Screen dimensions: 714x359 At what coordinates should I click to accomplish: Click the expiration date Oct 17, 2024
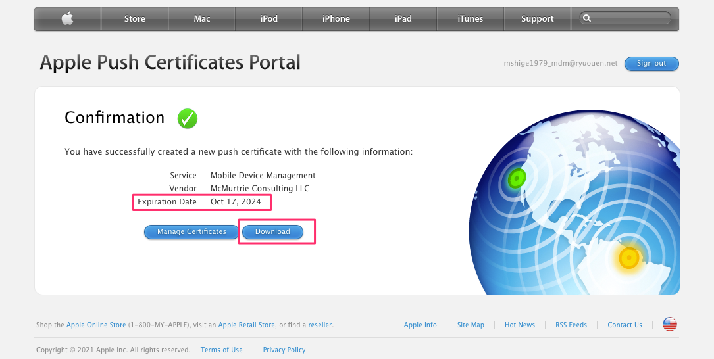click(236, 202)
